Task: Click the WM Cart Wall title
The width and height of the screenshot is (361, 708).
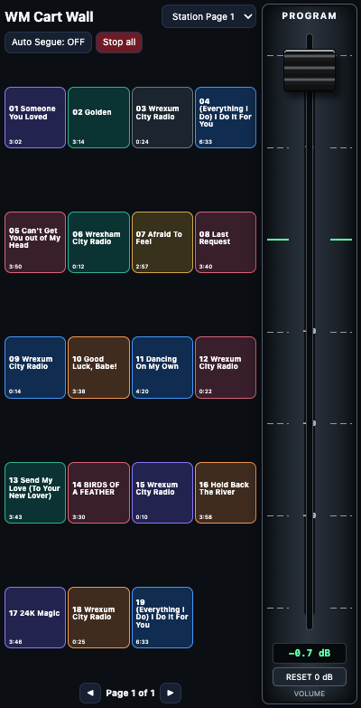Action: tap(49, 17)
